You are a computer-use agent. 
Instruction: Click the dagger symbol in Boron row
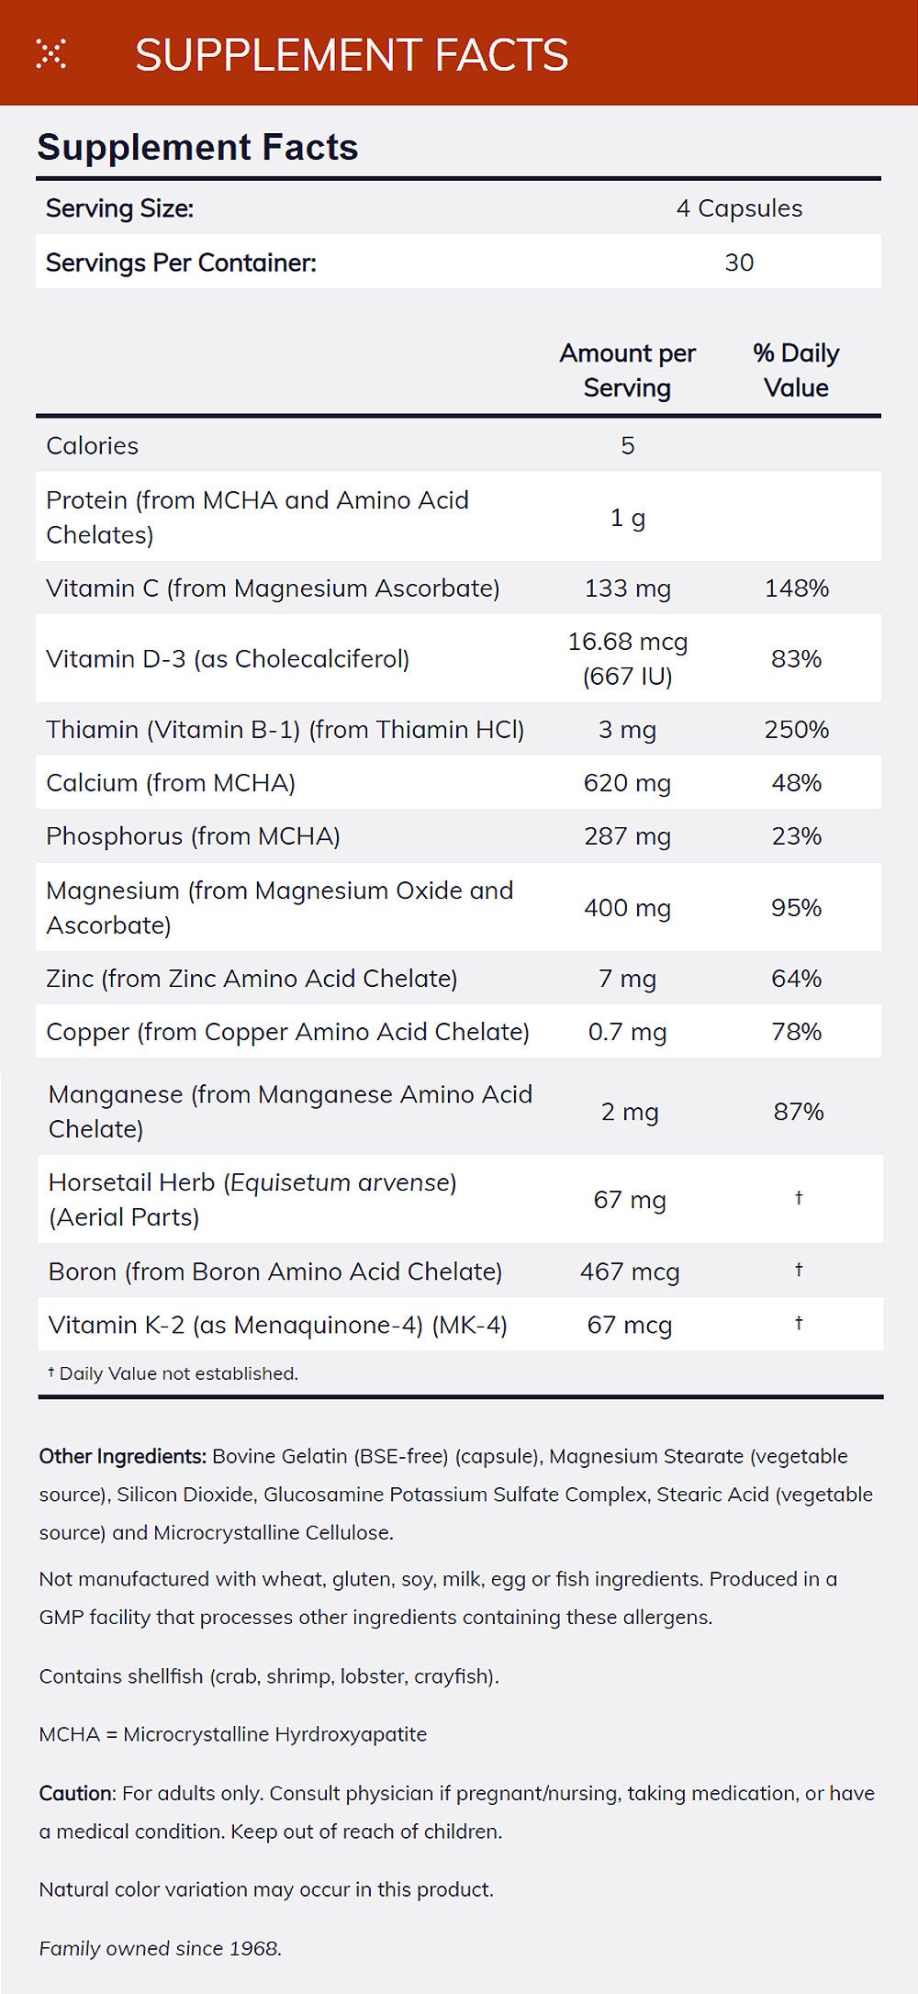point(799,1270)
